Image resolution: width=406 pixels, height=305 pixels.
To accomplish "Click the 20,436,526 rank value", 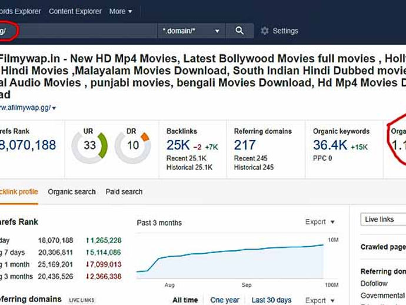I will pos(56,277).
